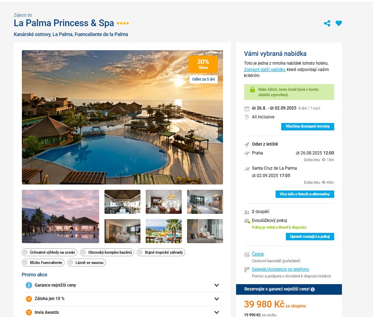Open the breakfast terrace thumbnail photo
Screen dimensions: 373x317
click(x=164, y=231)
